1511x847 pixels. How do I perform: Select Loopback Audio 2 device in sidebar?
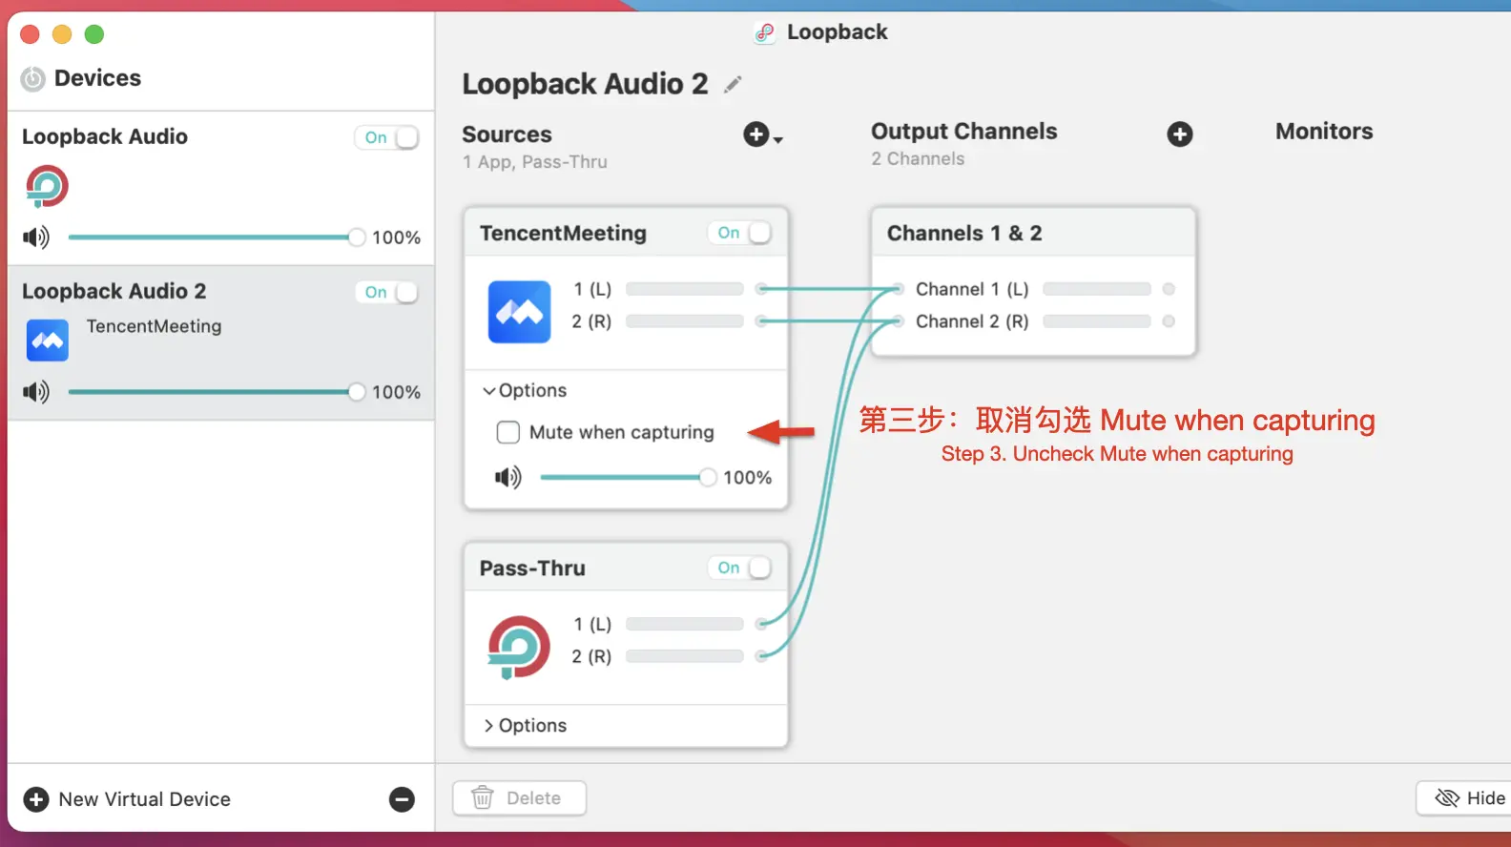pos(220,343)
